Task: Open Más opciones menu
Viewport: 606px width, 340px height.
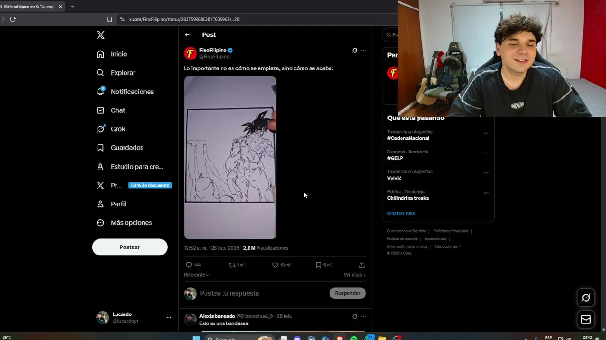Action: (125, 222)
